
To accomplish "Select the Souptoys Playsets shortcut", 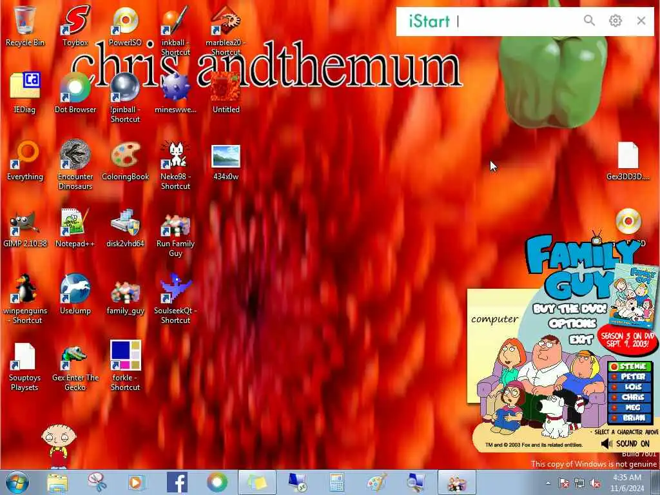I will [24, 356].
